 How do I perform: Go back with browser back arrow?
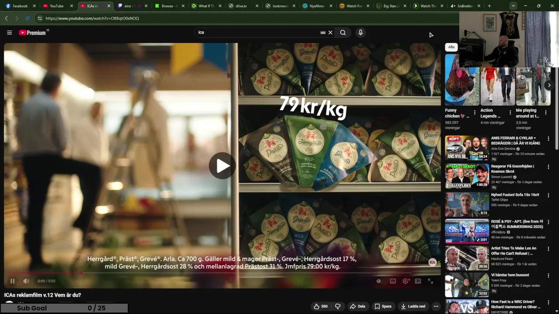click(x=6, y=18)
